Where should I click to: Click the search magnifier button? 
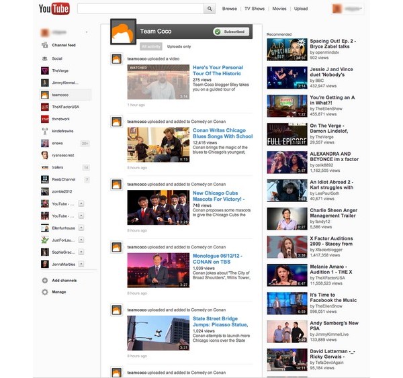[x=210, y=9]
